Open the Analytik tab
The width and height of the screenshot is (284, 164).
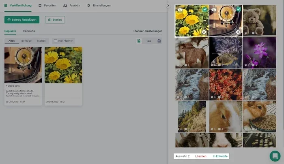pos(72,6)
